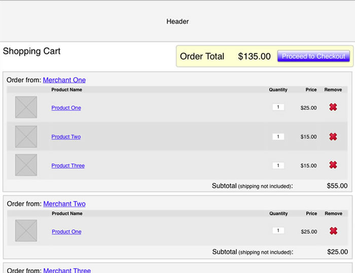
Task: Remove Product Two from the cart
Action: 333,137
